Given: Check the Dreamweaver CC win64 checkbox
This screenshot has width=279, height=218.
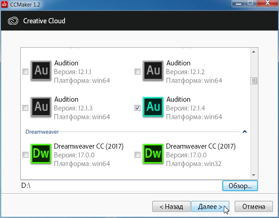Looking at the screenshot, I should point(25,155).
